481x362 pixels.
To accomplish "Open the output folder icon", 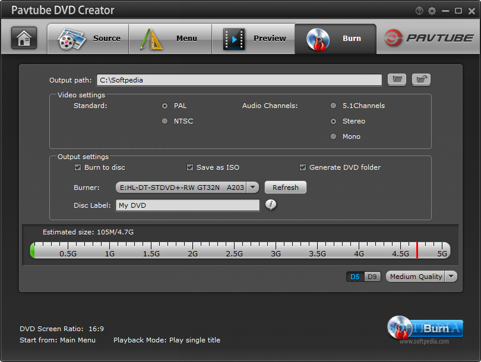I will 421,80.
